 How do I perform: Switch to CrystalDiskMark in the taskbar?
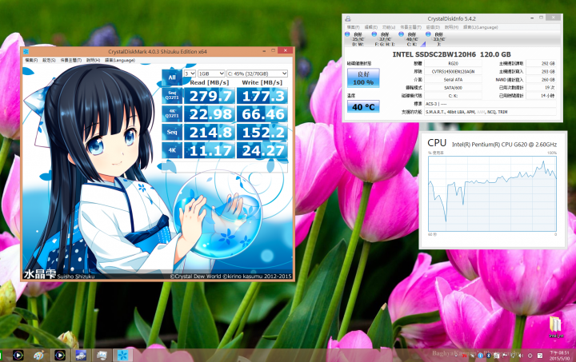pos(122,355)
